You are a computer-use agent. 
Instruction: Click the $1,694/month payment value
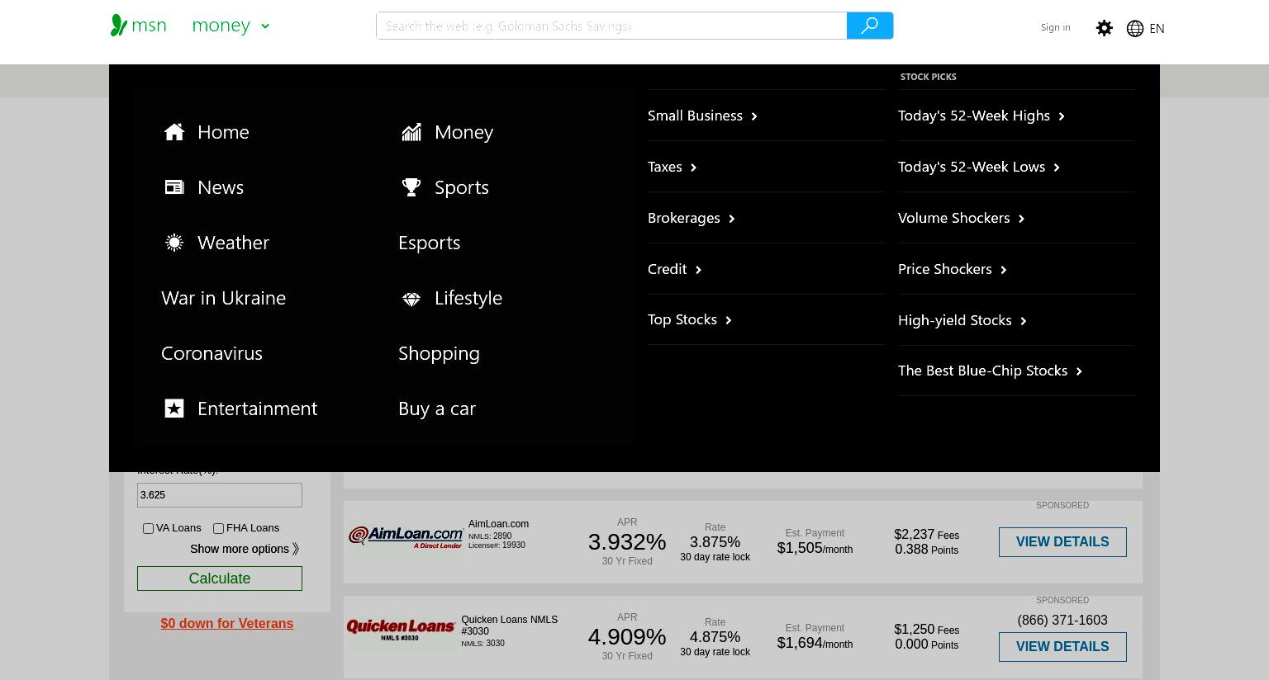[x=815, y=644]
